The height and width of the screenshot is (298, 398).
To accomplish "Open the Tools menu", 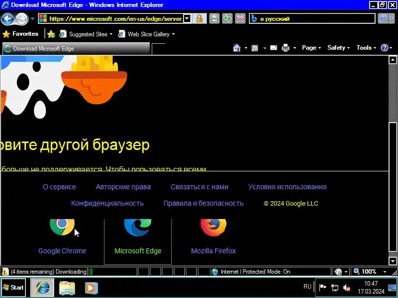I will (x=366, y=48).
